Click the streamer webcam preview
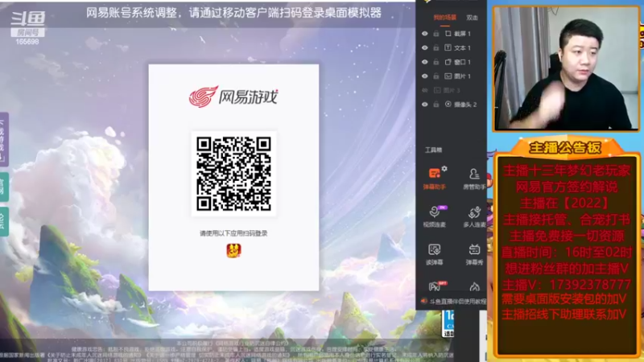 click(566, 68)
